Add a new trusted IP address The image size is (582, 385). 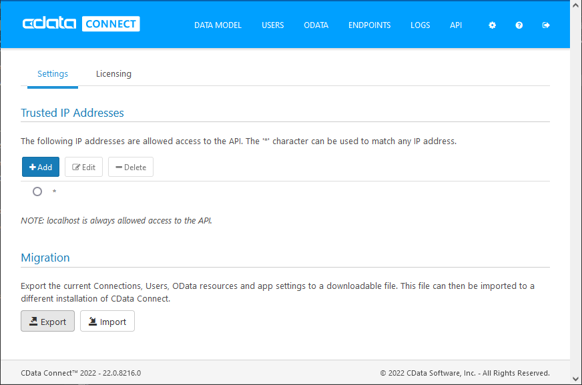pos(41,167)
